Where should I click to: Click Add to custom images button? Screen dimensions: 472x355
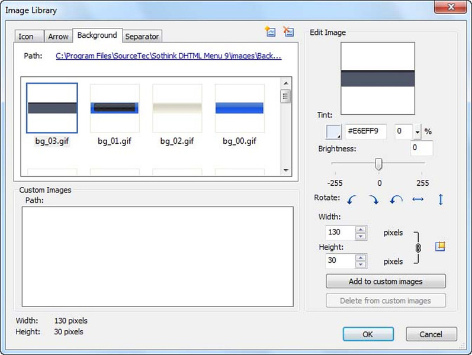point(386,281)
